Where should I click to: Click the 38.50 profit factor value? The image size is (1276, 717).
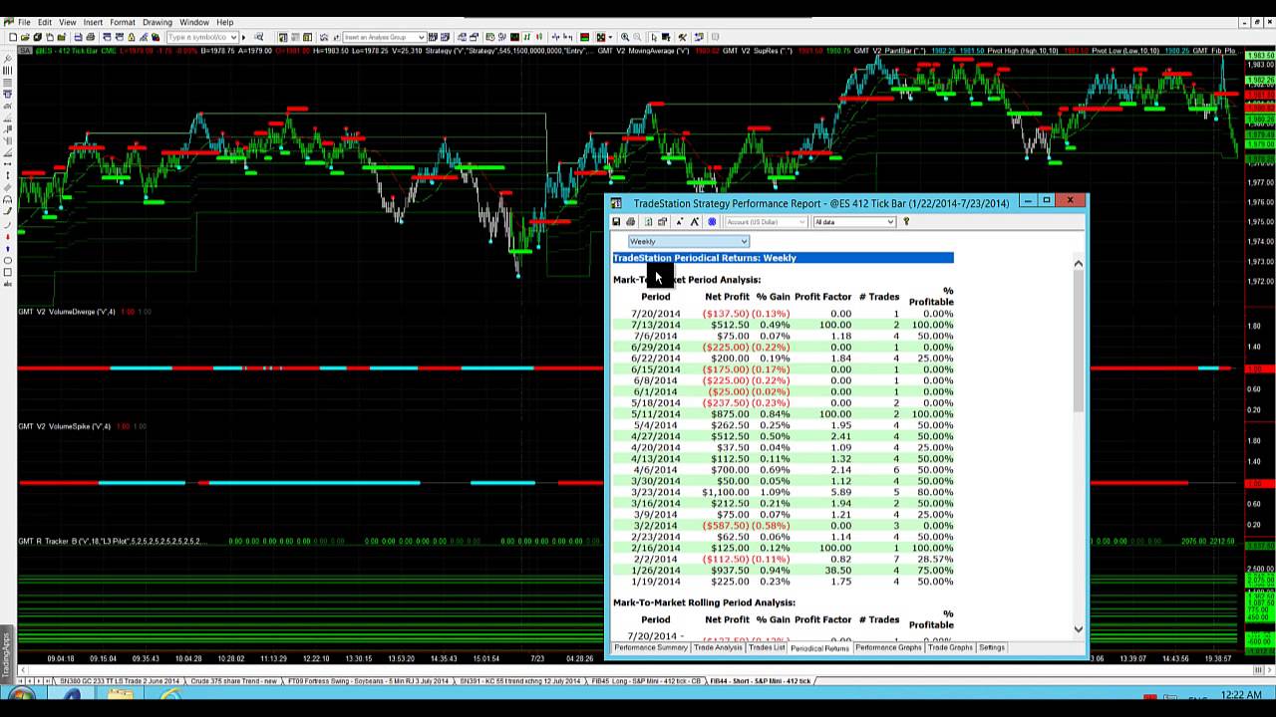pos(835,571)
